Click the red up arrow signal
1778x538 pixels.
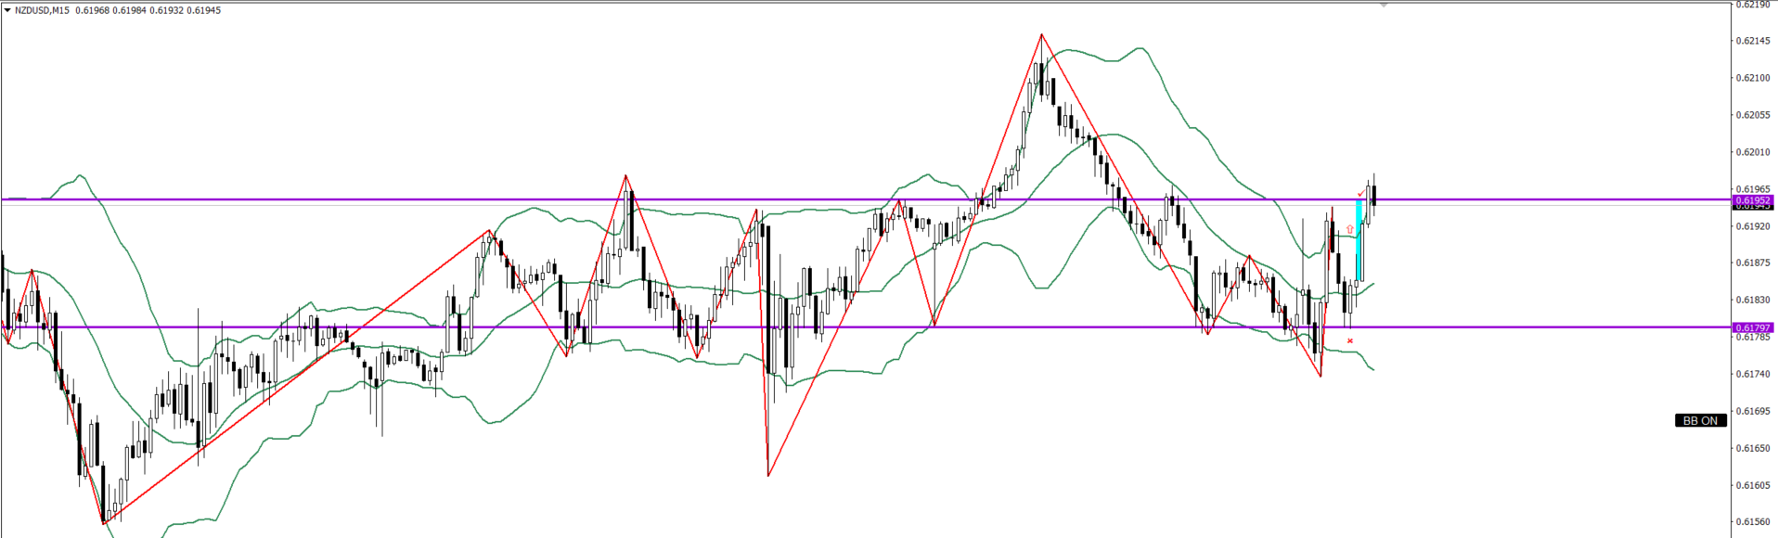[x=1350, y=228]
